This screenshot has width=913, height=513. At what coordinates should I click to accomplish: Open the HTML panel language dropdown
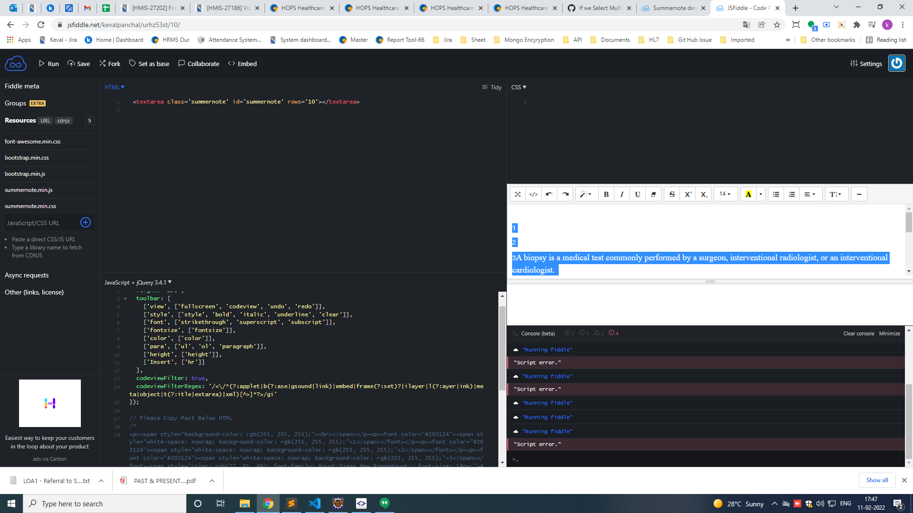[115, 87]
